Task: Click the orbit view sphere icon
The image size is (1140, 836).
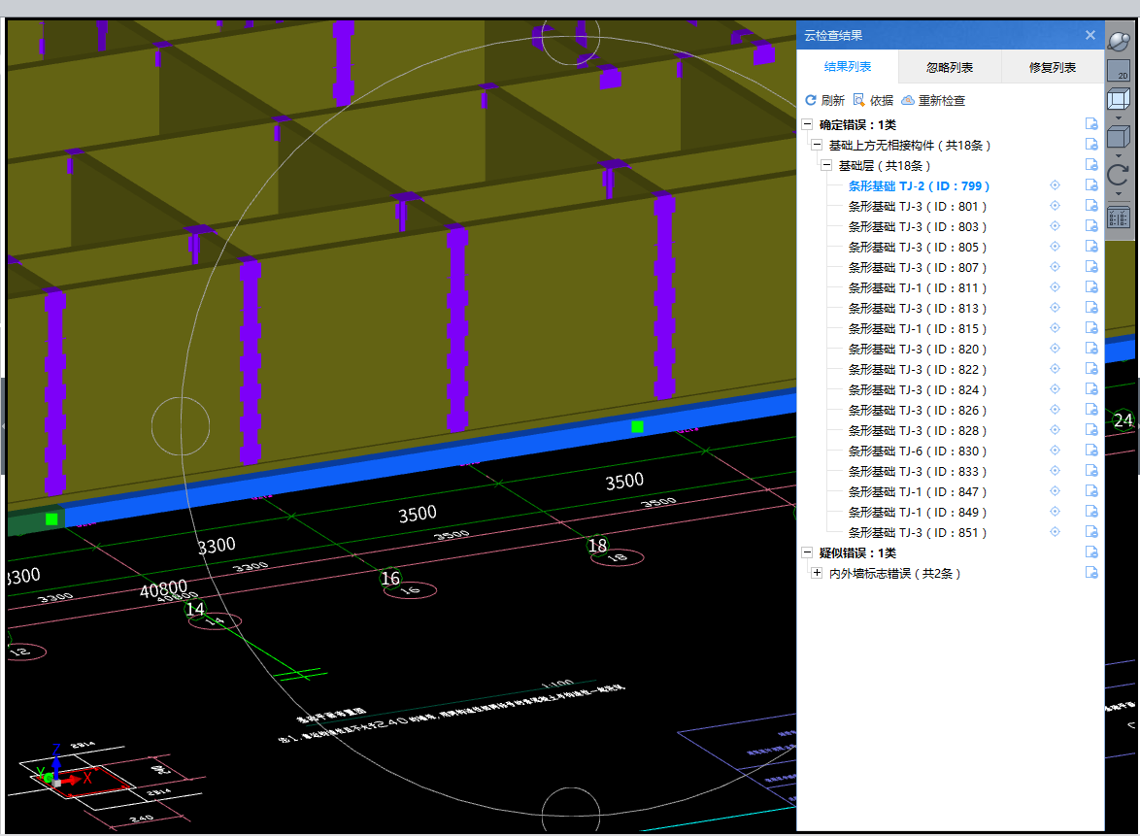Action: 1119,44
